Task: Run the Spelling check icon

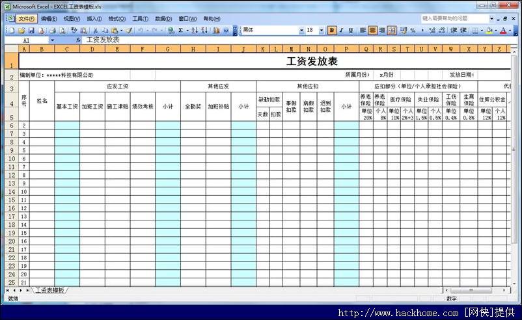Action: (x=74, y=31)
